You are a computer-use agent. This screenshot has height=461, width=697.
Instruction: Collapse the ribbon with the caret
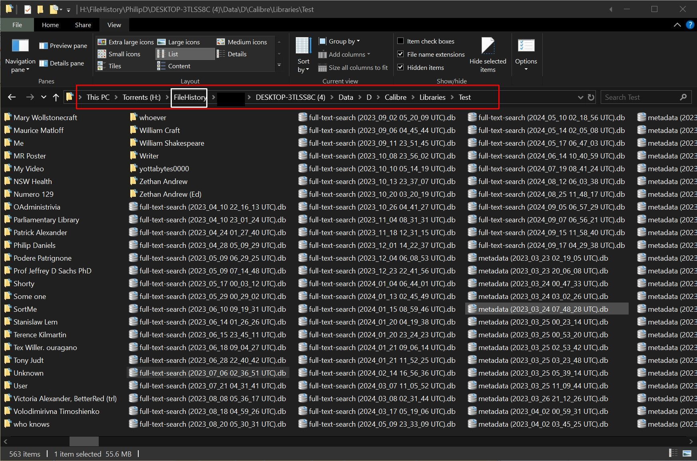point(677,25)
